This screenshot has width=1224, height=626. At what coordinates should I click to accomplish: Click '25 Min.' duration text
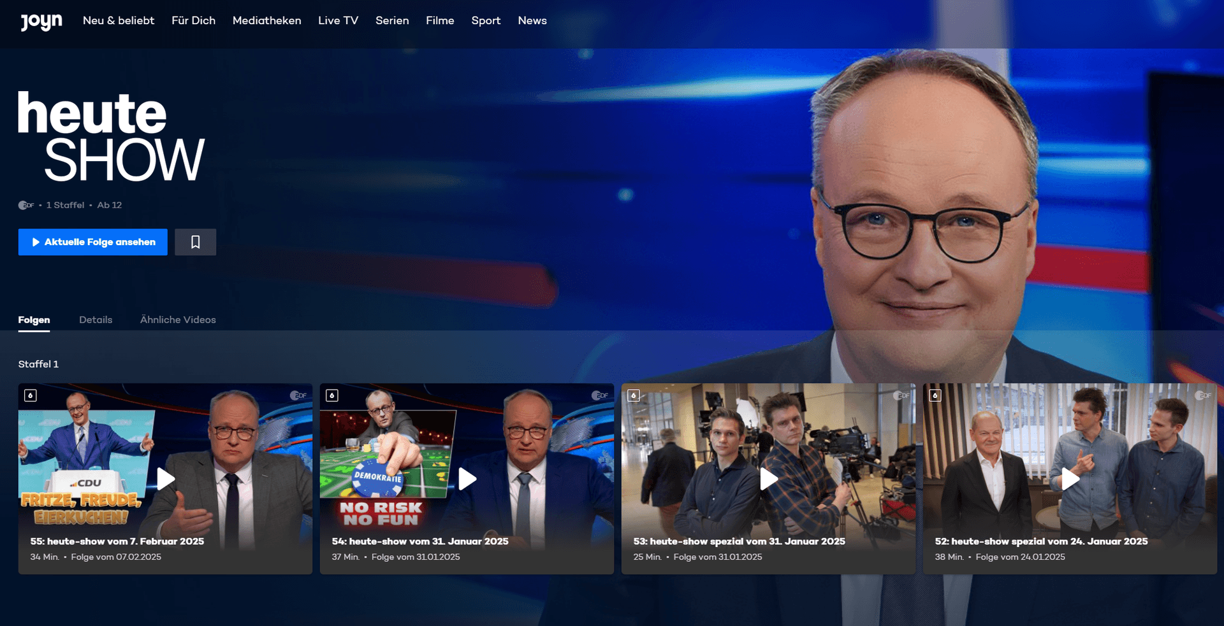click(648, 557)
